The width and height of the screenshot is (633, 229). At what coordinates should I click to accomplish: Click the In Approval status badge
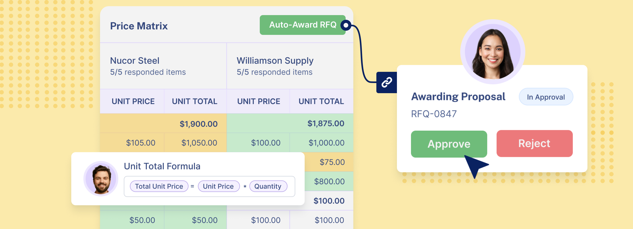[546, 97]
